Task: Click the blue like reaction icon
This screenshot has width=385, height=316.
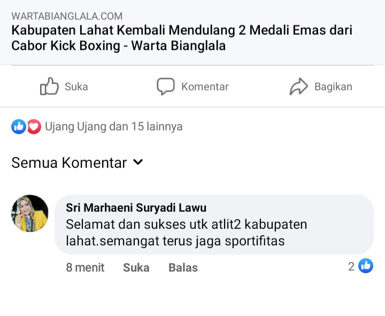Action: (x=19, y=127)
